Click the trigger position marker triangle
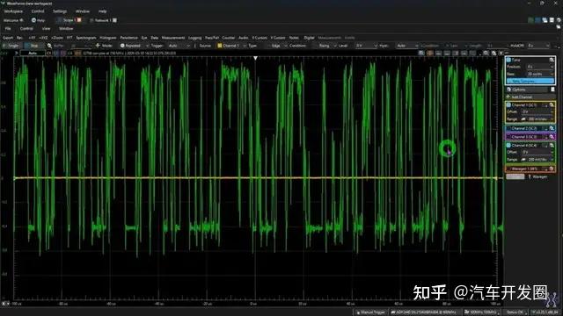The height and width of the screenshot is (316, 563). click(255, 58)
